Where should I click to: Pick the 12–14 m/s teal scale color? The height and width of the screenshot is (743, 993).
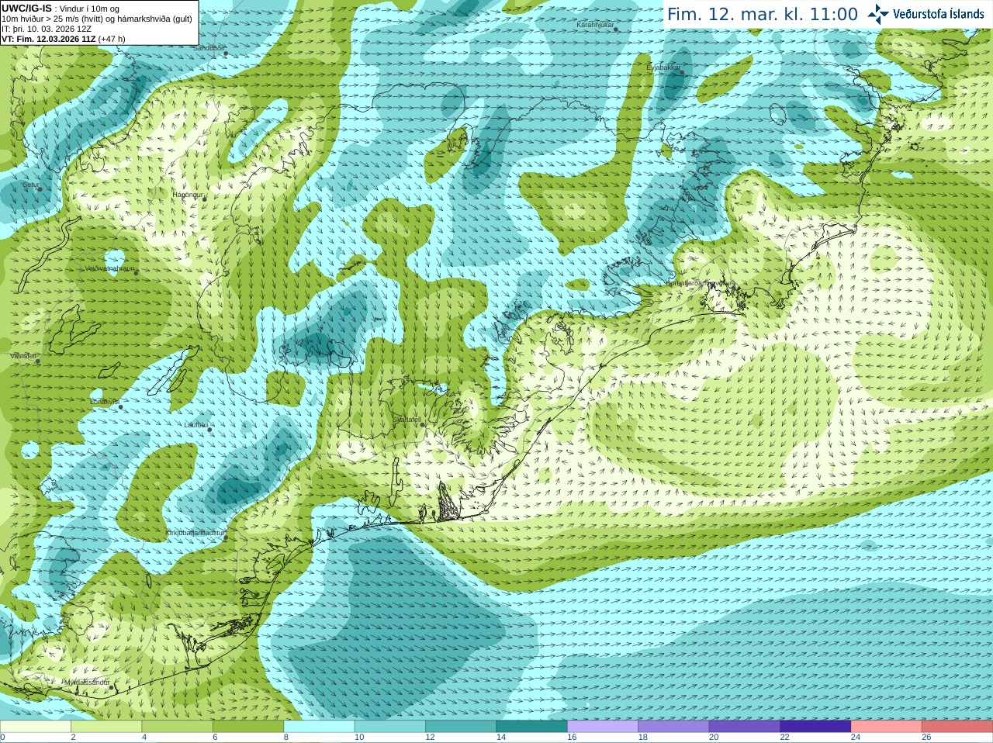461,727
